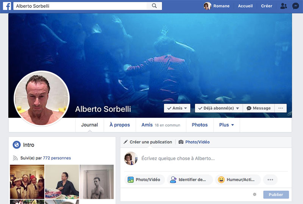Viewport: 303px width, 204px height.
Task: Expand the Plus dropdown tab
Action: point(226,125)
